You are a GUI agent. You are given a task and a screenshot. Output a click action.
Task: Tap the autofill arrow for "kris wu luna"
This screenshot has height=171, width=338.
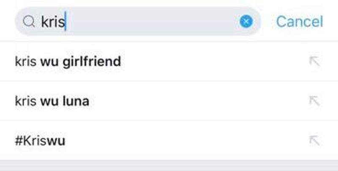click(x=314, y=101)
